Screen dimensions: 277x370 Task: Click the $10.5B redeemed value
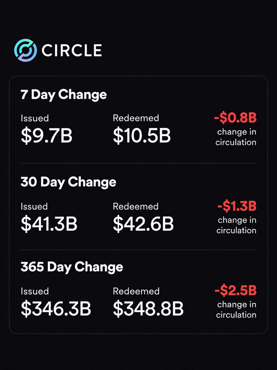tap(142, 136)
